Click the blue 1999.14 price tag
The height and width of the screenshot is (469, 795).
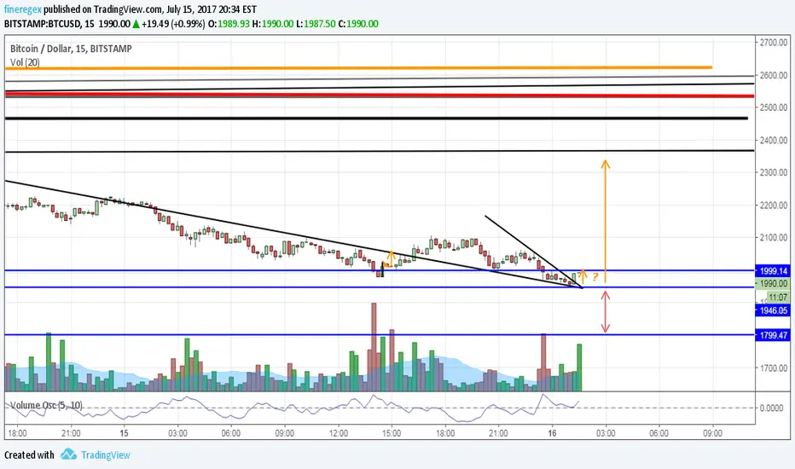click(x=773, y=271)
